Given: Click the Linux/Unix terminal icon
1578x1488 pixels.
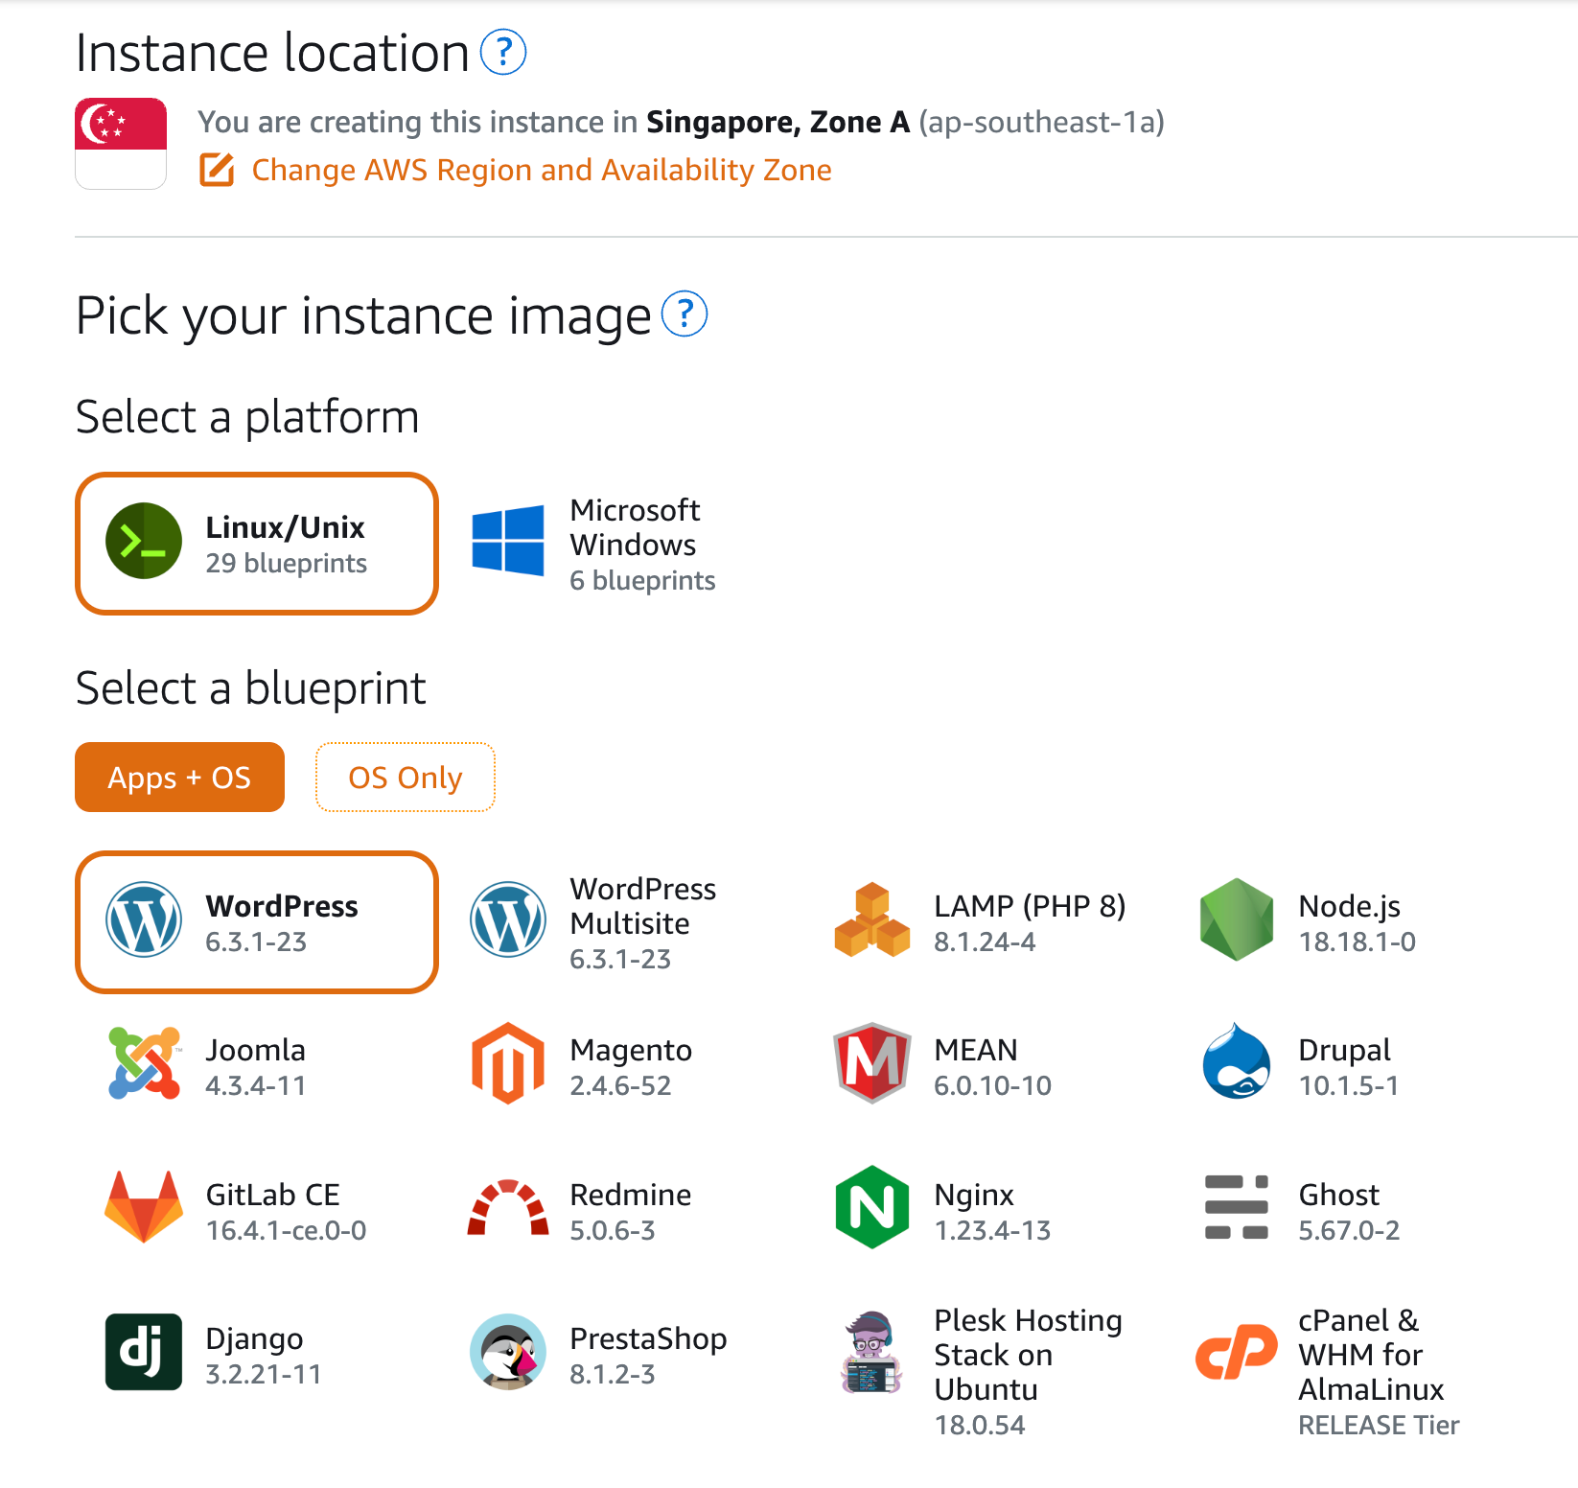Looking at the screenshot, I should pos(144,541).
